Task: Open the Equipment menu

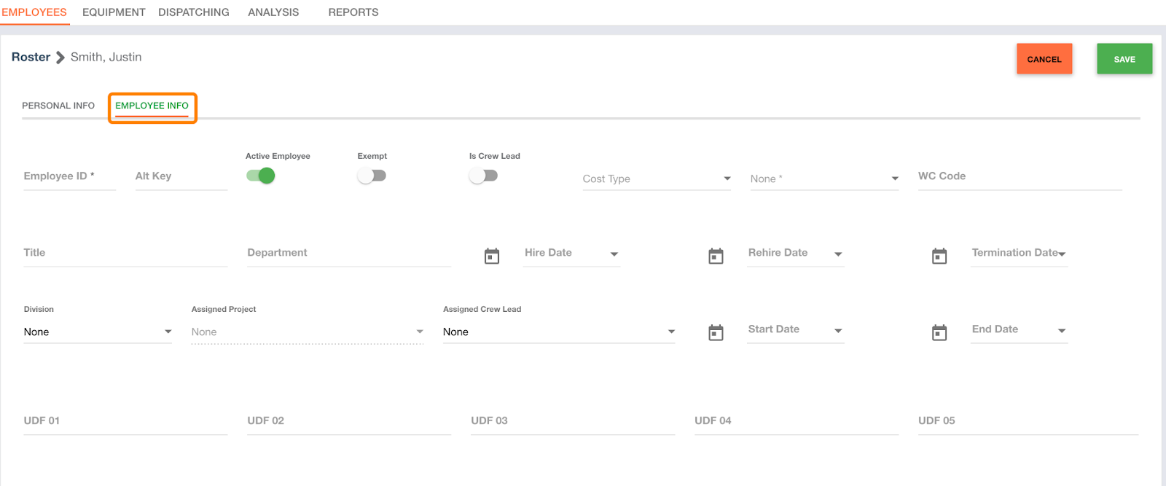Action: 114,12
